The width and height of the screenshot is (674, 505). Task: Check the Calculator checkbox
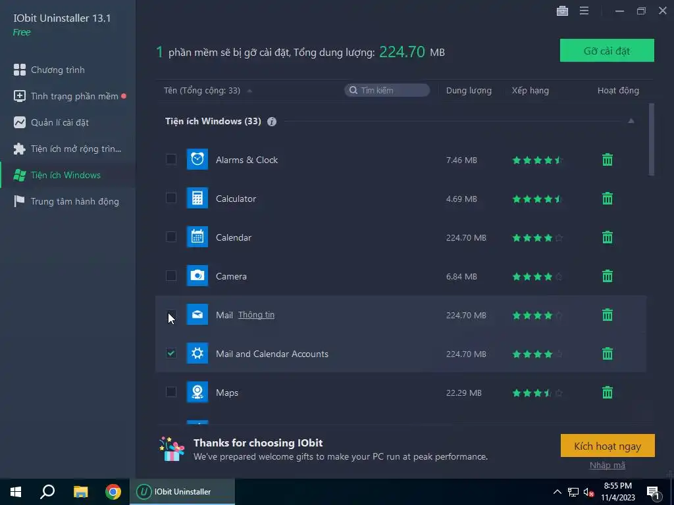click(x=171, y=198)
